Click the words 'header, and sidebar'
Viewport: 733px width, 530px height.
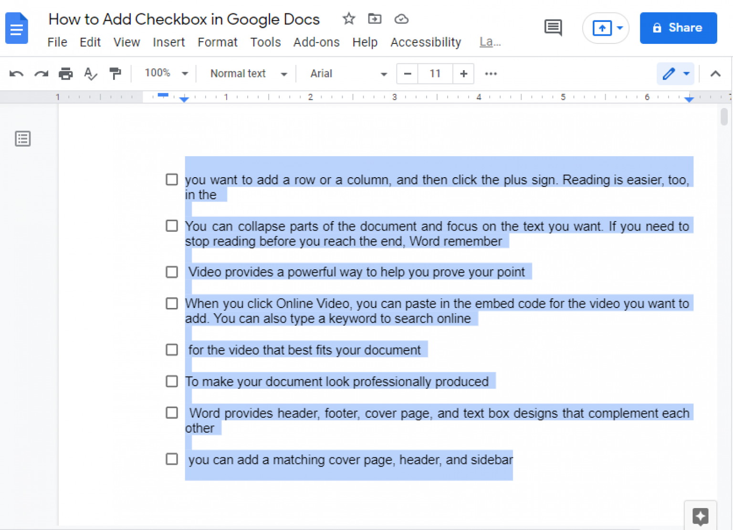click(456, 460)
